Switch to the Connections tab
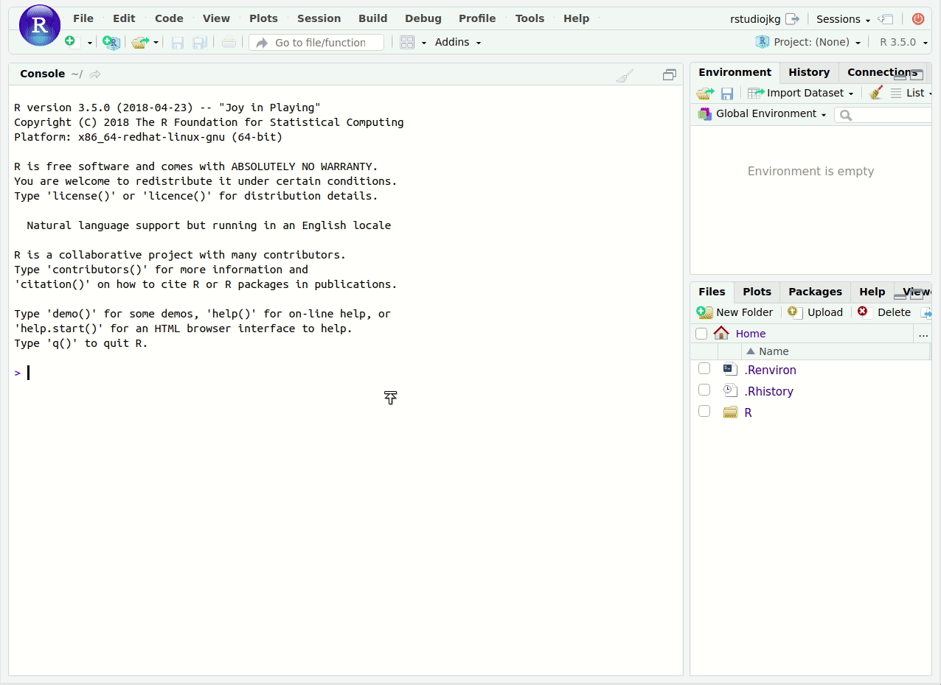941x685 pixels. pyautogui.click(x=882, y=72)
